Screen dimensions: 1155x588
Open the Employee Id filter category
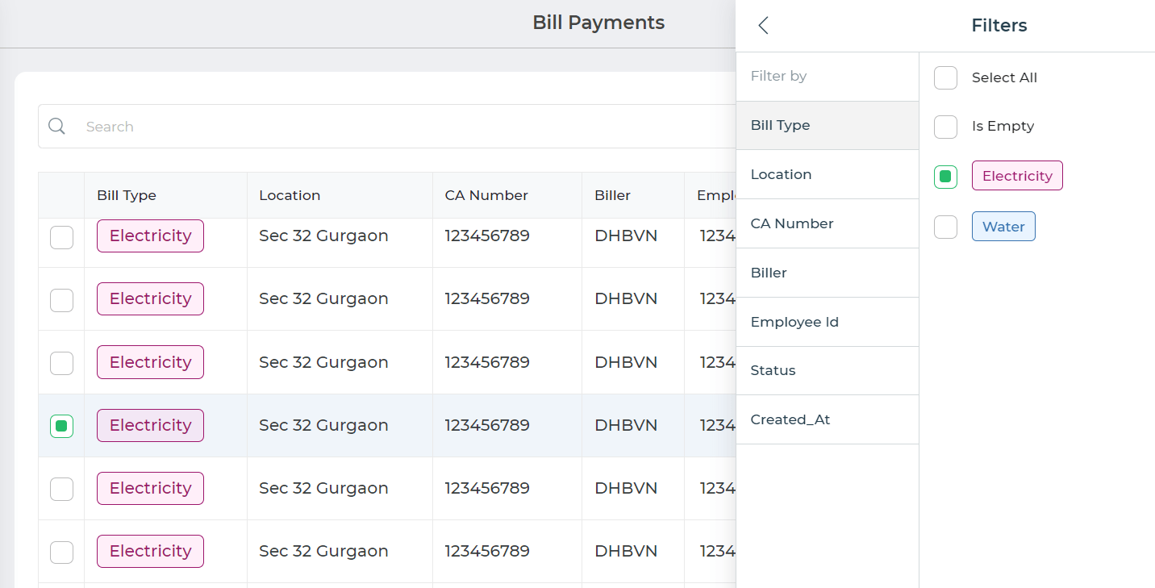click(828, 323)
